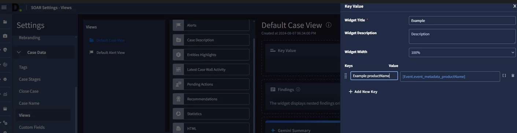517x133 pixels.
Task: Click the info icon beside Findings
Action: [298, 89]
